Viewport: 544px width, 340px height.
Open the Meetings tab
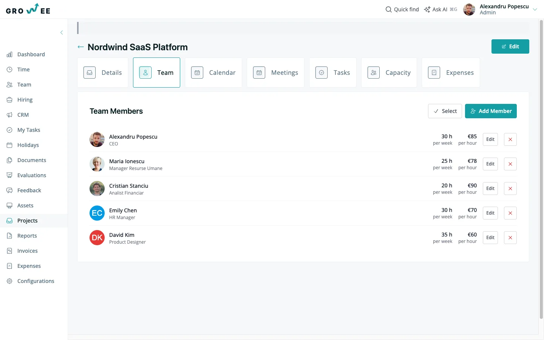276,73
